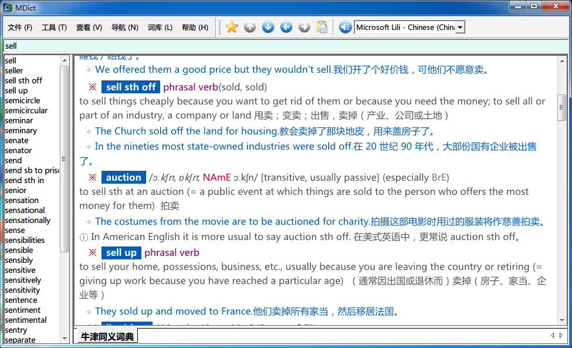Image resolution: width=572 pixels, height=348 pixels.
Task: Click the search input field containing 'sell'
Action: [x=286, y=46]
